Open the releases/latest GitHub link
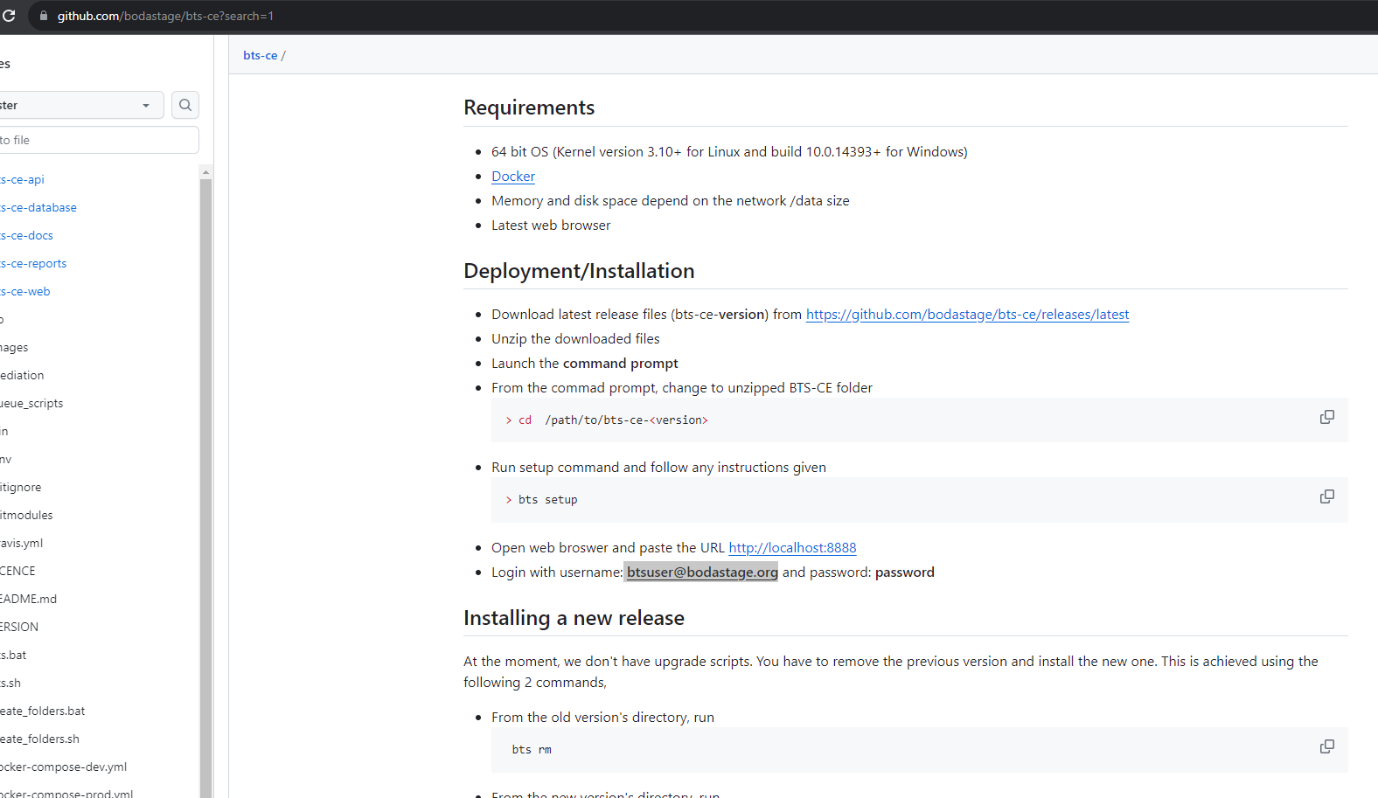Screen dimensions: 1378x798 pyautogui.click(x=967, y=314)
